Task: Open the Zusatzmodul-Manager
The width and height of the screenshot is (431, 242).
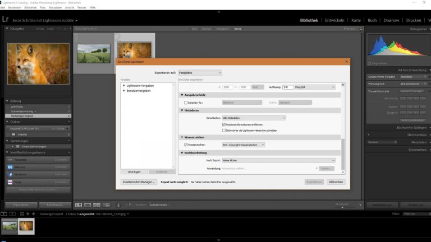Action: pos(138,182)
